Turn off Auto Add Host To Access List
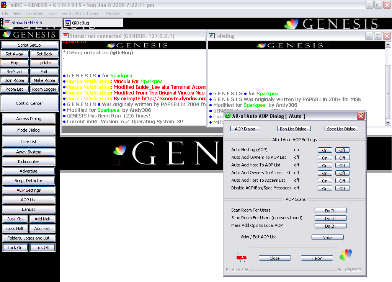This screenshot has width=392, height=282. click(342, 181)
